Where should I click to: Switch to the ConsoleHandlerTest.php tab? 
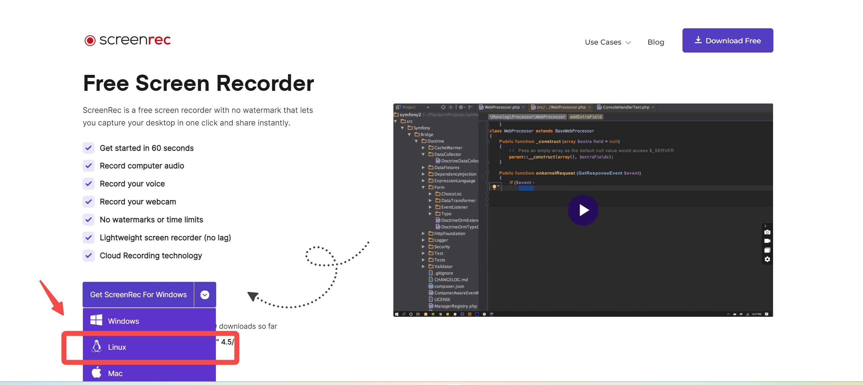click(626, 107)
